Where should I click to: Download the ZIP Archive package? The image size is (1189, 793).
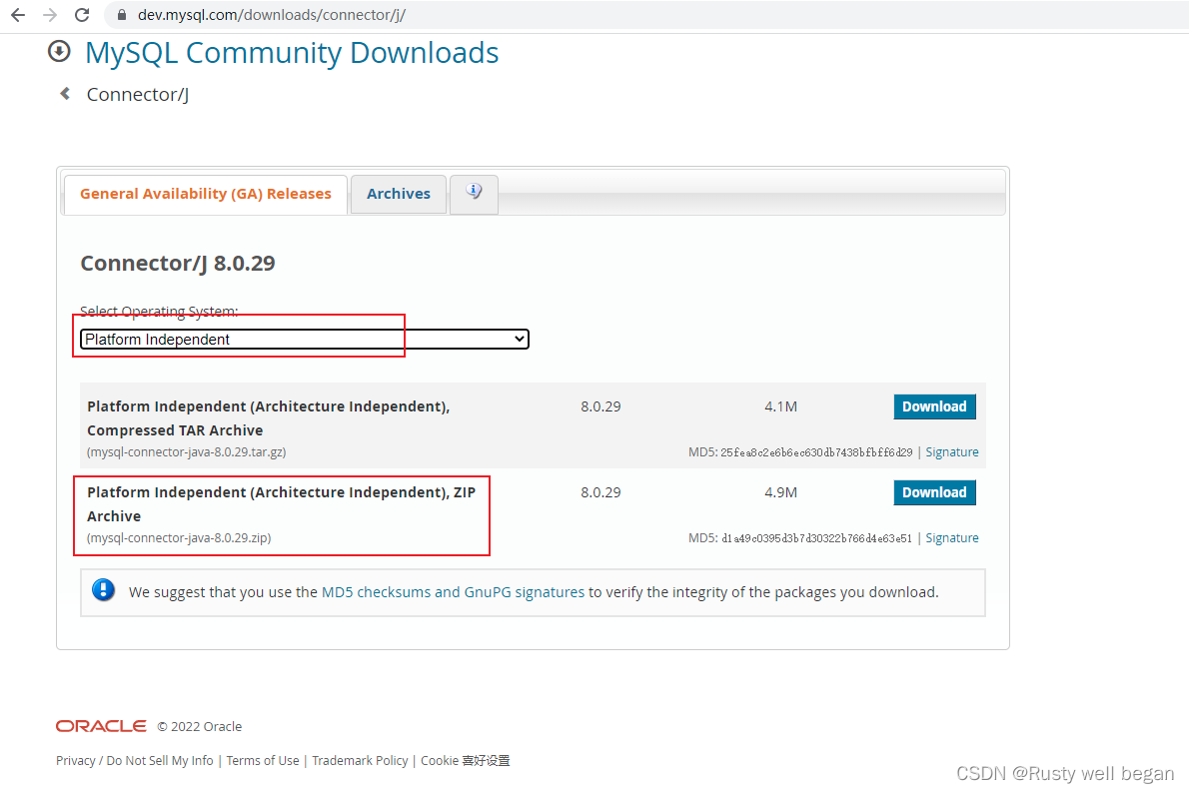click(x=934, y=492)
